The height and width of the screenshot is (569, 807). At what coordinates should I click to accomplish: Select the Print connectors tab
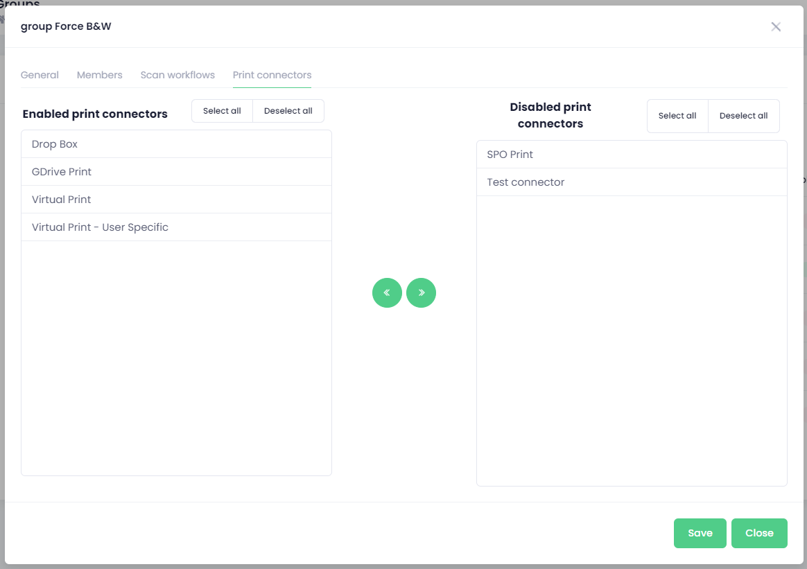[272, 75]
